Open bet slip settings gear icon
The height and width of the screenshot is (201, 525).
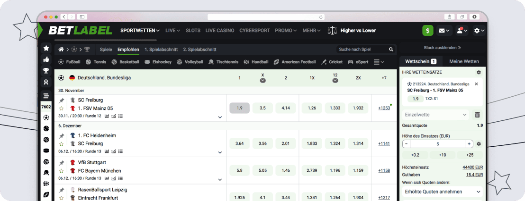click(x=479, y=72)
